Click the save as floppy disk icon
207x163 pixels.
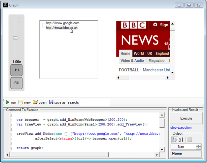point(51,102)
